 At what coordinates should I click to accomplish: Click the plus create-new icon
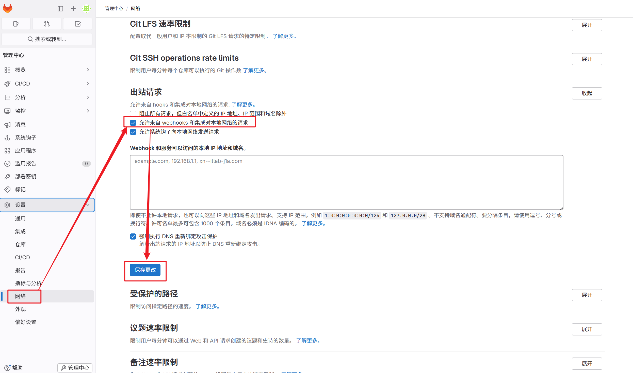point(73,9)
